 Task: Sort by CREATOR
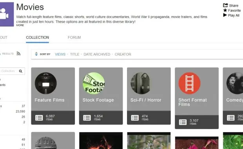[x=123, y=54]
